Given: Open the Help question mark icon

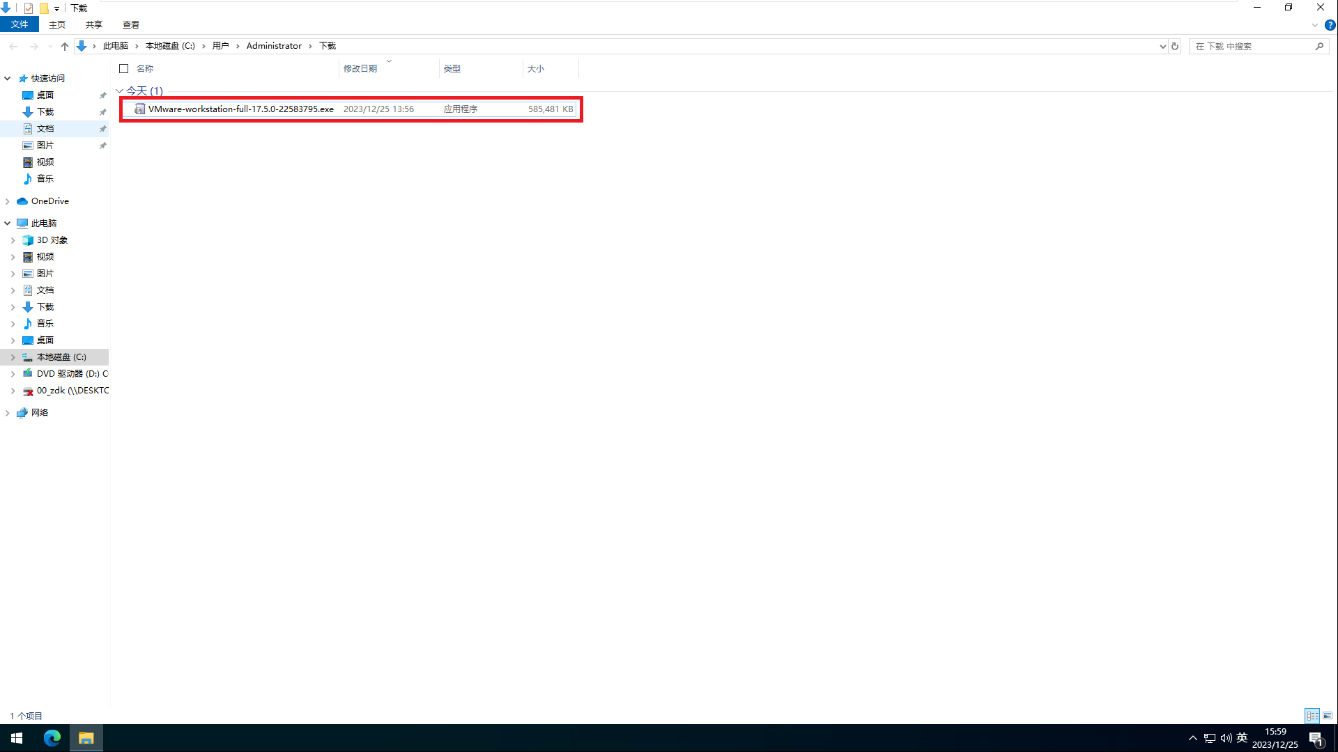Looking at the screenshot, I should tap(1330, 25).
